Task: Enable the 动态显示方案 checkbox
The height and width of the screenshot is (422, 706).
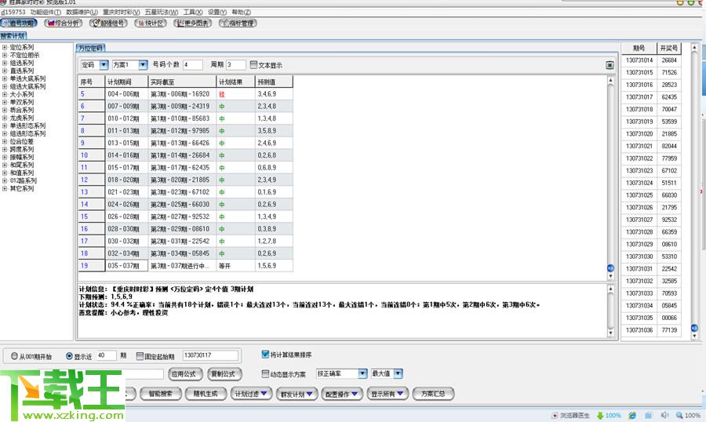Action: click(x=265, y=374)
